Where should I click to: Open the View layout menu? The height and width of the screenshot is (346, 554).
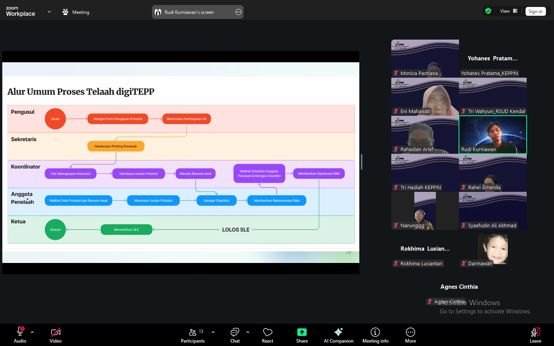(509, 11)
